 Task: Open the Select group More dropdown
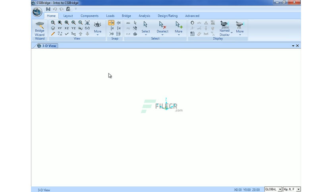click(178, 28)
